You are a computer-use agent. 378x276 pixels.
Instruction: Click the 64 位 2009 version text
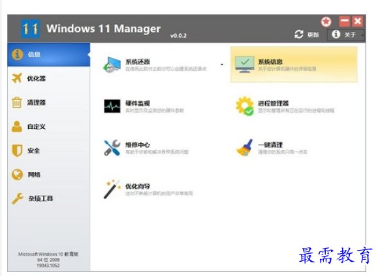[x=48, y=260]
